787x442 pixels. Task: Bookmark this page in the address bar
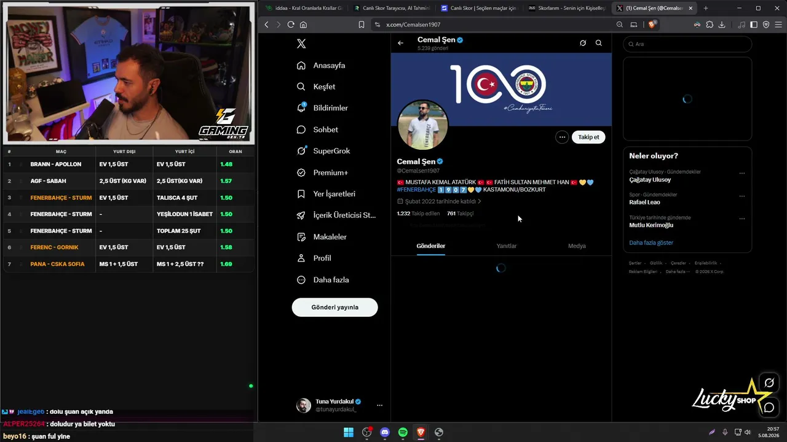point(361,25)
